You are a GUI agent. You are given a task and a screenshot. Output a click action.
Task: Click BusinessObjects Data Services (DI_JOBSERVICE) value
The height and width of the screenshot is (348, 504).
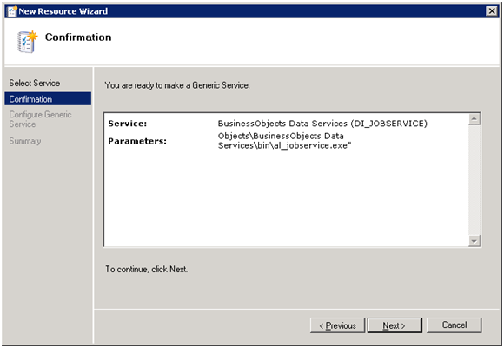click(322, 124)
